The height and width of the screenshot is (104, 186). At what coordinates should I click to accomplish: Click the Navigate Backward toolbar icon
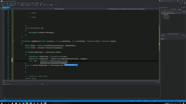[2, 5]
